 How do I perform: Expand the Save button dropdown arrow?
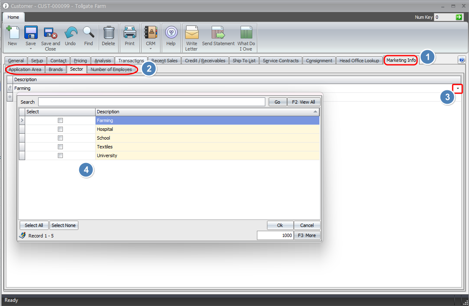[31, 49]
